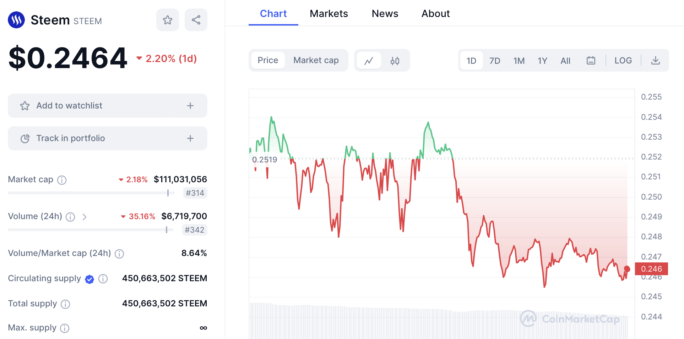
Task: Select the line chart view icon
Action: coord(369,61)
